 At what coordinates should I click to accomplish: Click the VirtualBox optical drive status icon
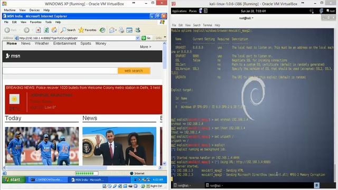coord(109,186)
